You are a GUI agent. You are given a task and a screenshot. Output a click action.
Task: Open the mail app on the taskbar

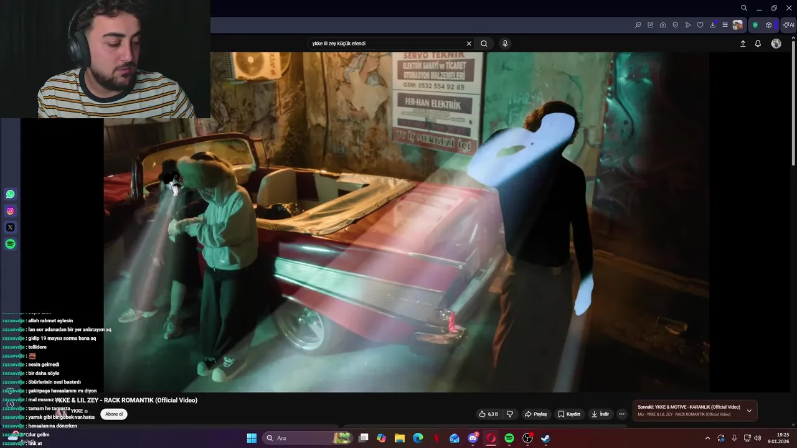point(455,438)
